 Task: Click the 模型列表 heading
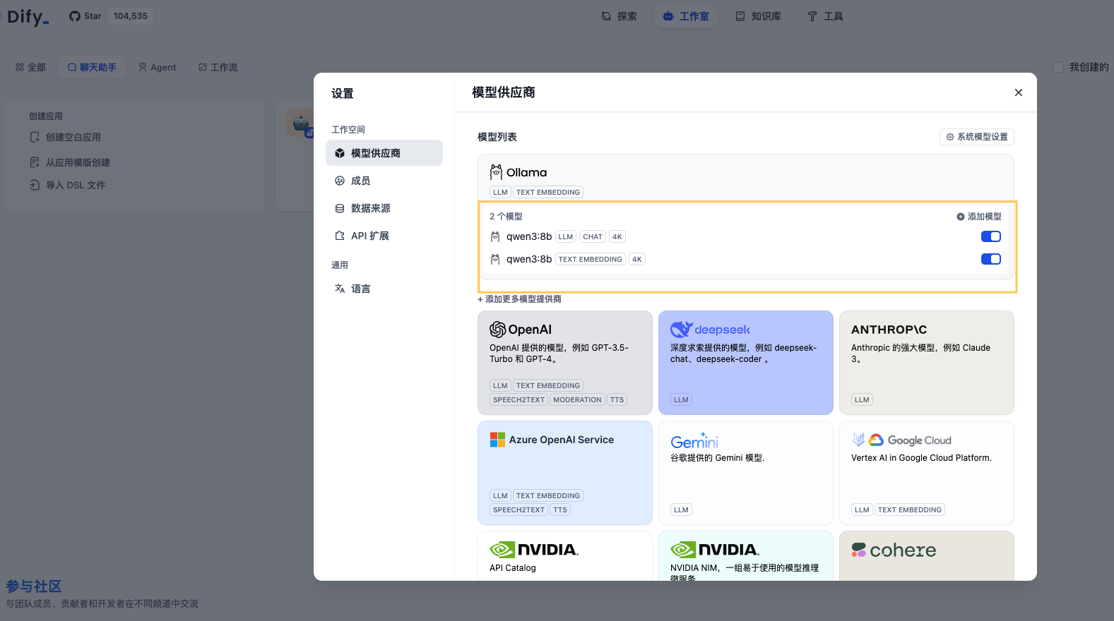(x=497, y=137)
